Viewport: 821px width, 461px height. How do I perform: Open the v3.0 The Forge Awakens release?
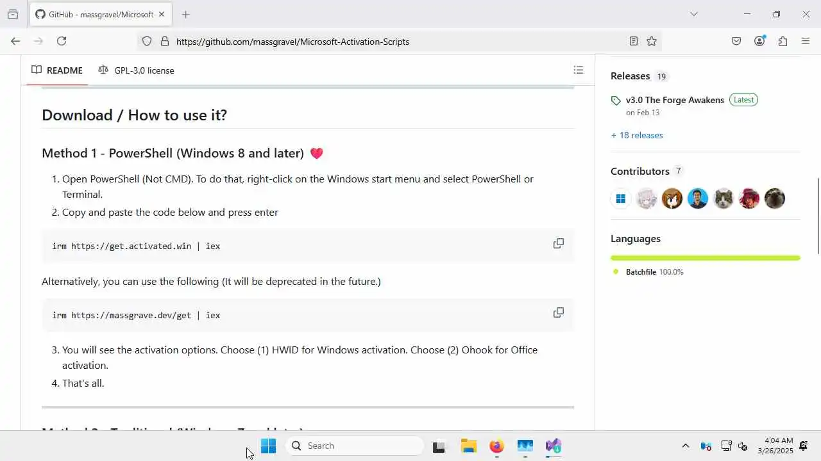675,100
